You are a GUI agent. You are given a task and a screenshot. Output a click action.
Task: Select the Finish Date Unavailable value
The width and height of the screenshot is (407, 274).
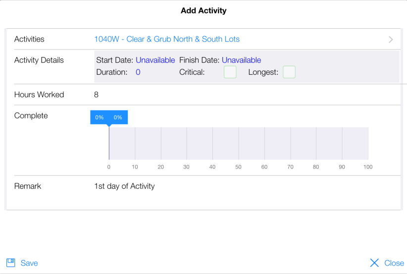click(x=241, y=60)
